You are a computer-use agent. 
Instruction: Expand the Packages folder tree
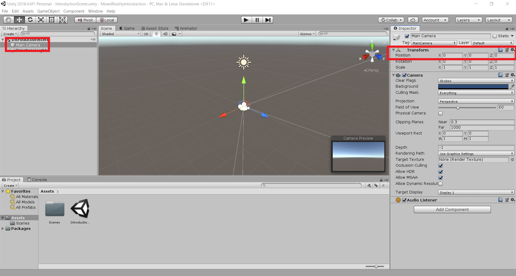coord(3,229)
